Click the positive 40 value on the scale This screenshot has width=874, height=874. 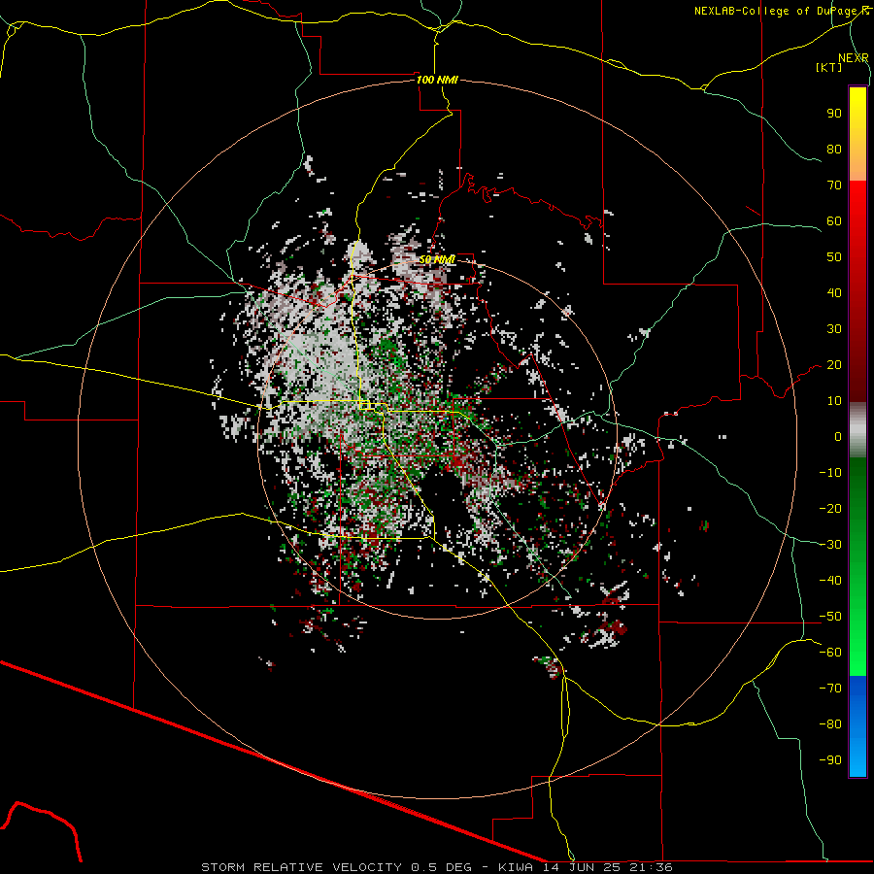pyautogui.click(x=834, y=292)
